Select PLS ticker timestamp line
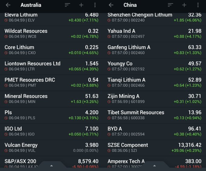The width and height of the screenshot is (206, 171). click(x=20, y=118)
